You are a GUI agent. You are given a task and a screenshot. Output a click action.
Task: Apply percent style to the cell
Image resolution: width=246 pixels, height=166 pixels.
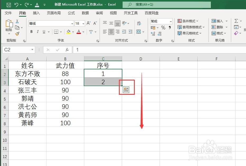(163, 28)
